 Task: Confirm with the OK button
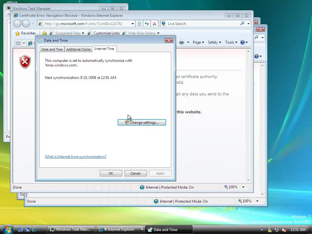tap(111, 173)
